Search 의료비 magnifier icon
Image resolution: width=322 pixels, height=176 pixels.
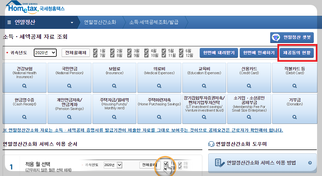pyautogui.click(x=159, y=86)
